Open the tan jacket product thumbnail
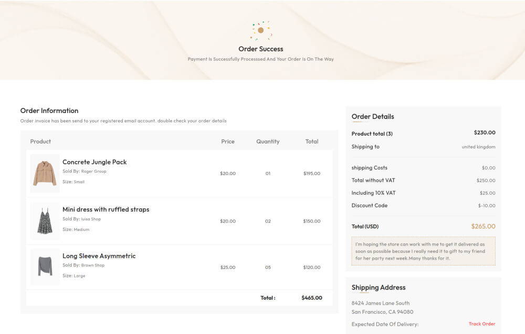This screenshot has width=525, height=334. click(45, 173)
